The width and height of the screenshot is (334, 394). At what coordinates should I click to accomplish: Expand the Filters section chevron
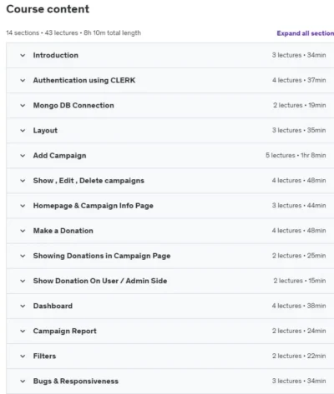[23, 357]
